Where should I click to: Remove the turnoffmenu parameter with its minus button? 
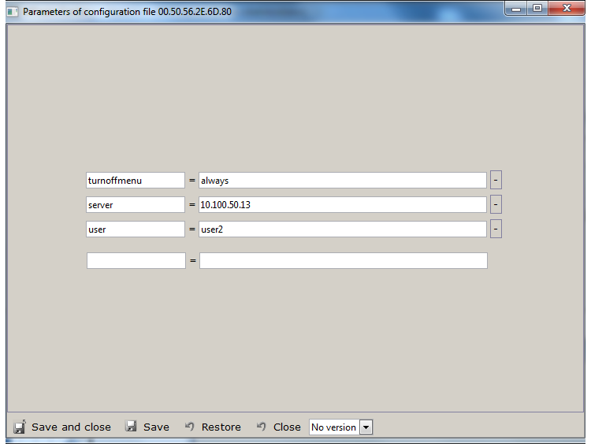[496, 180]
